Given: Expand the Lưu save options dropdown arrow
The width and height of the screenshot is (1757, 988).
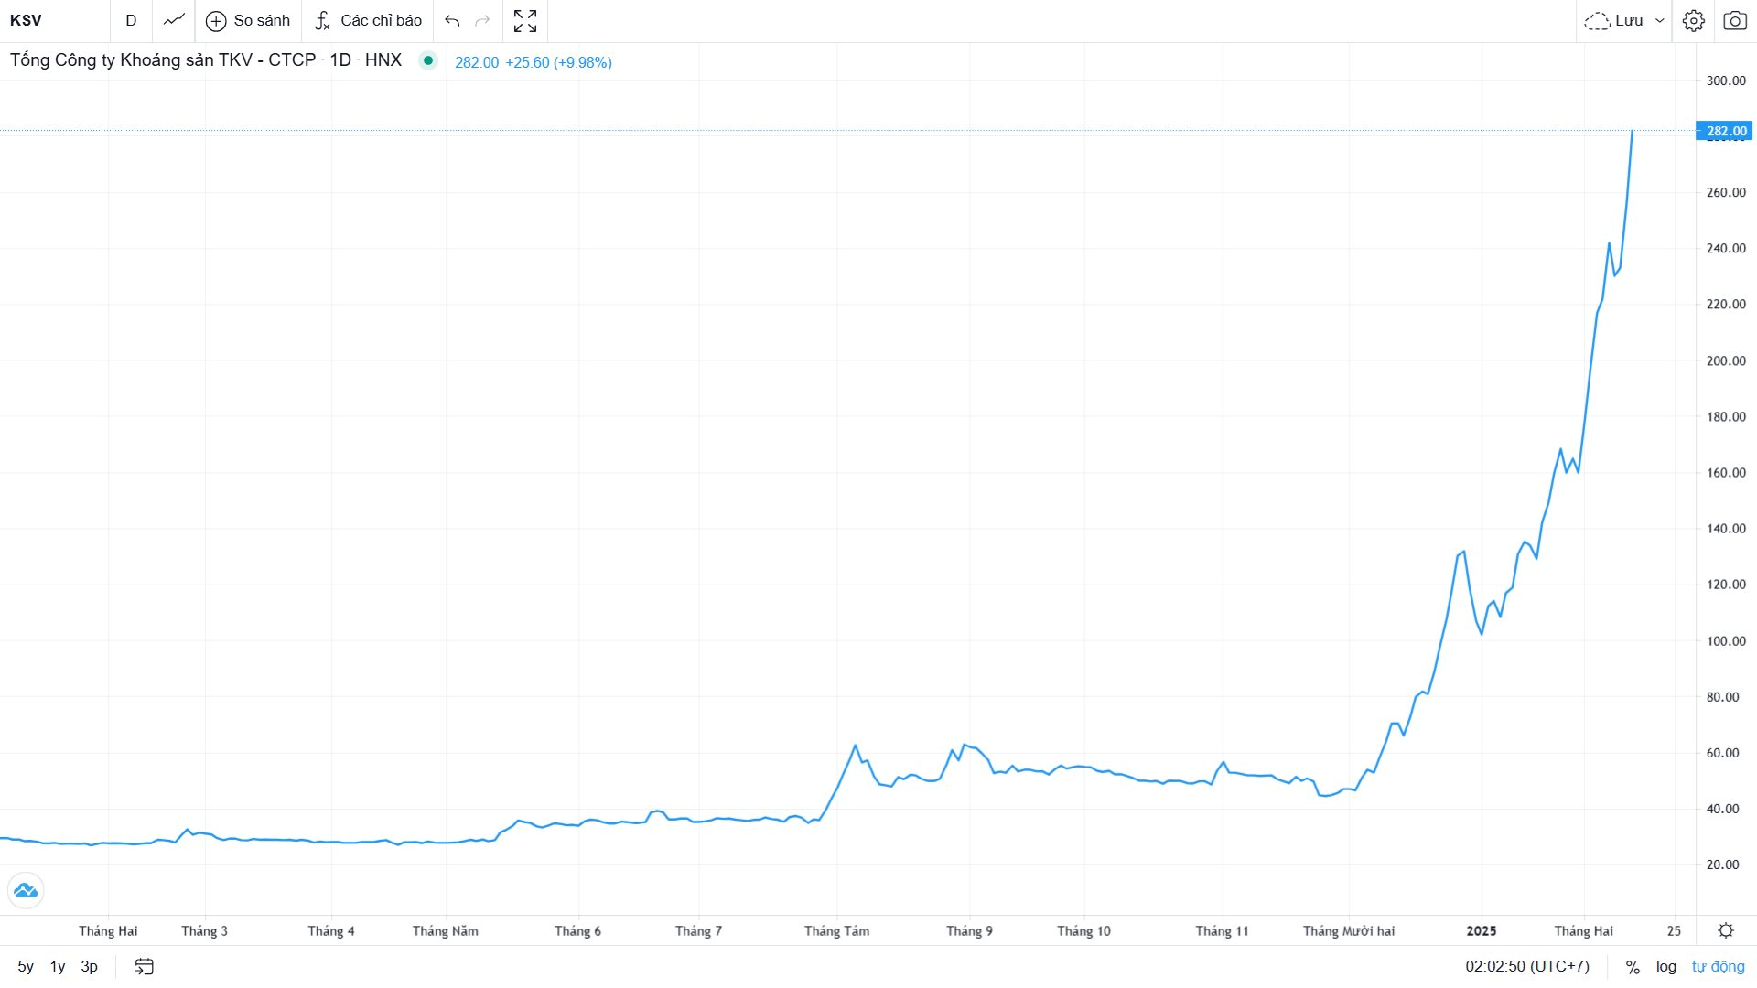Looking at the screenshot, I should point(1659,20).
